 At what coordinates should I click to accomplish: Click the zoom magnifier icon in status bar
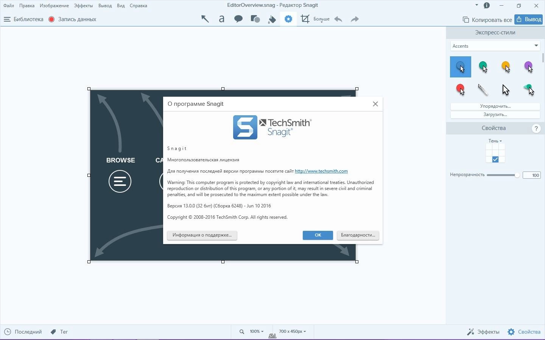click(x=241, y=332)
